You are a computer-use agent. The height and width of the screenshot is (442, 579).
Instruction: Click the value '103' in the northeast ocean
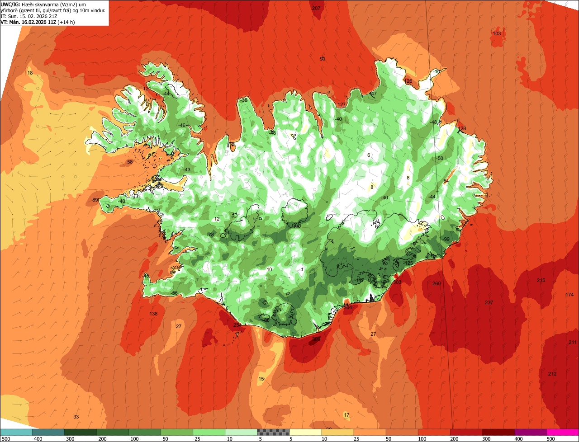497,34
